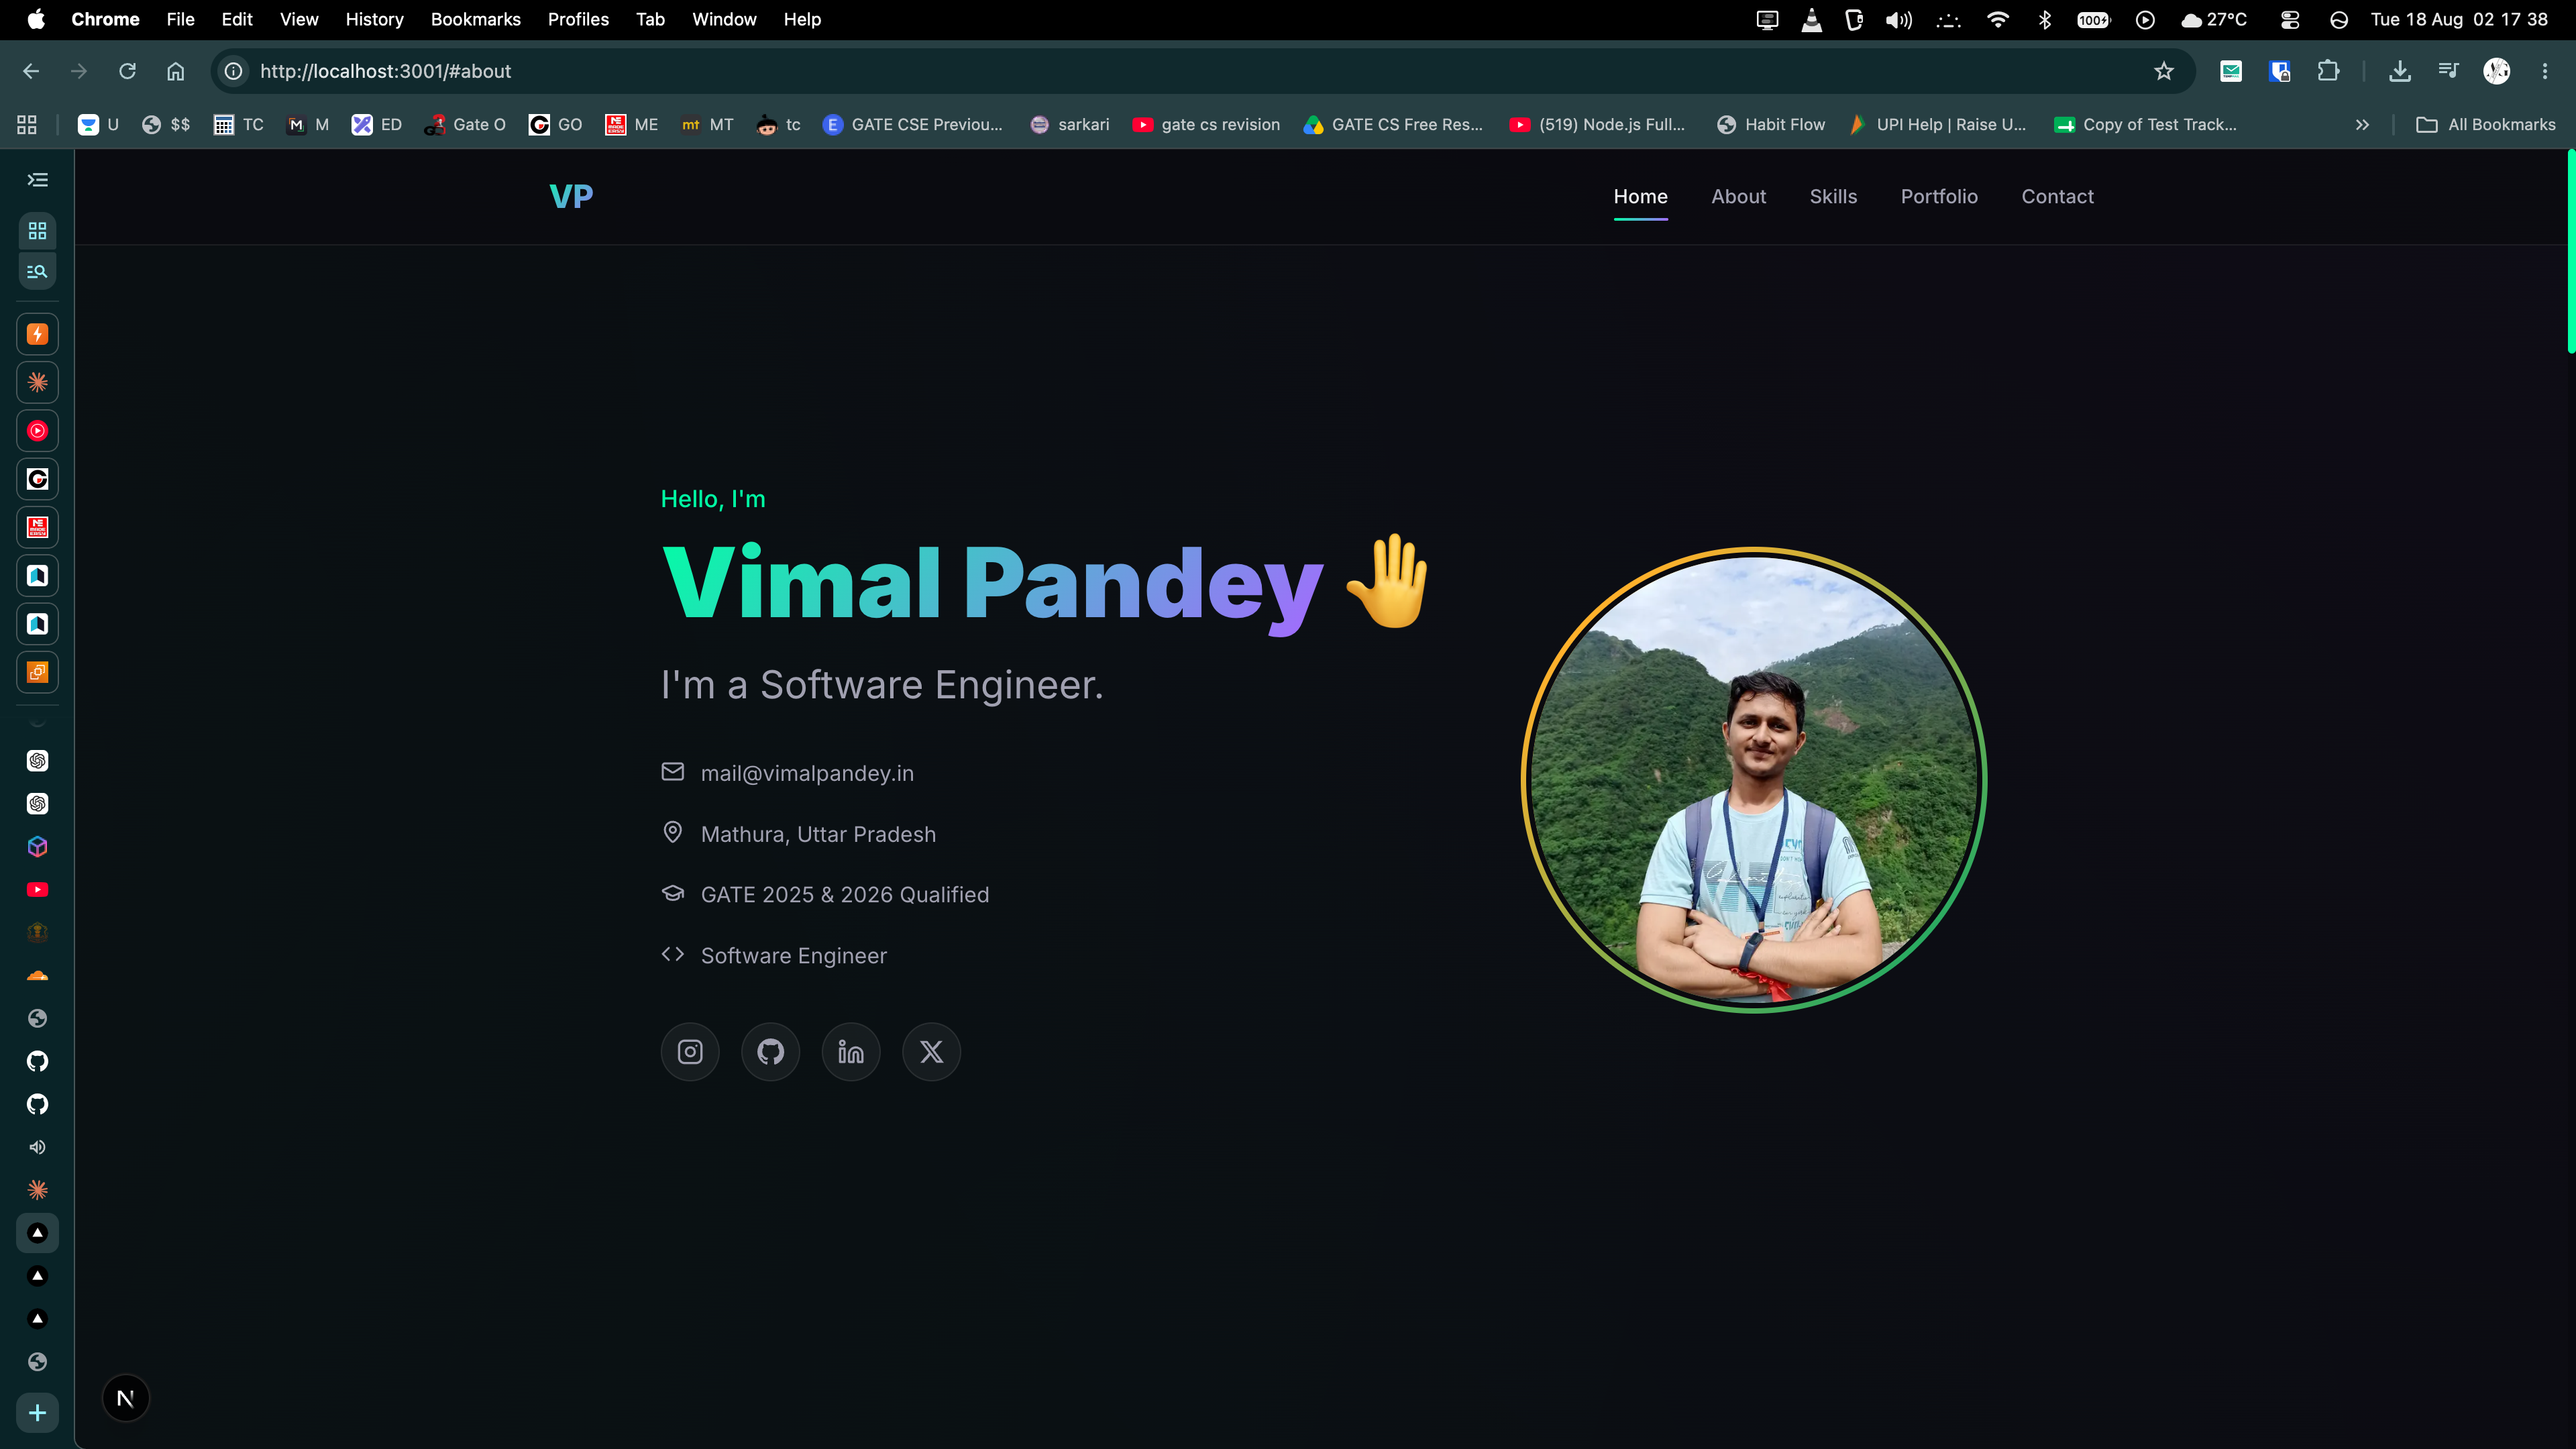Open the volume control in menu bar
This screenshot has width=2576, height=1449.
coord(1898,20)
